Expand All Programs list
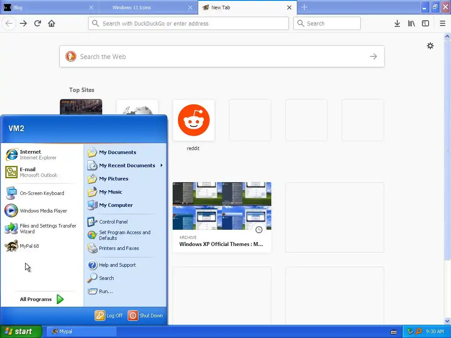451x338 pixels. pos(42,299)
